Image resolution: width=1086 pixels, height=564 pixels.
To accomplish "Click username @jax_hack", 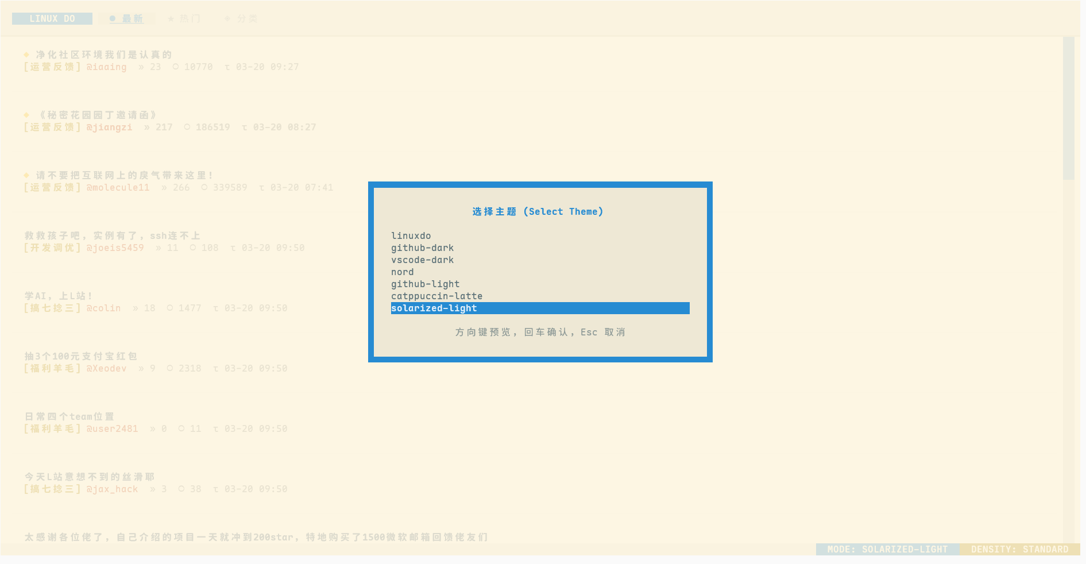I will [x=113, y=489].
